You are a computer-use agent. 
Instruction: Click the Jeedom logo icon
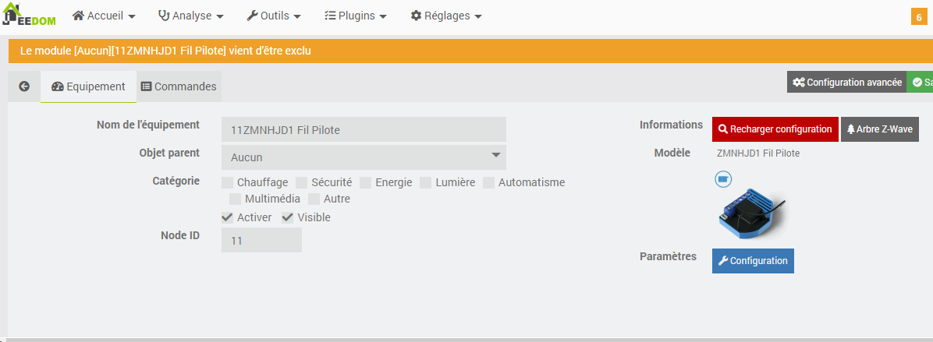29,15
